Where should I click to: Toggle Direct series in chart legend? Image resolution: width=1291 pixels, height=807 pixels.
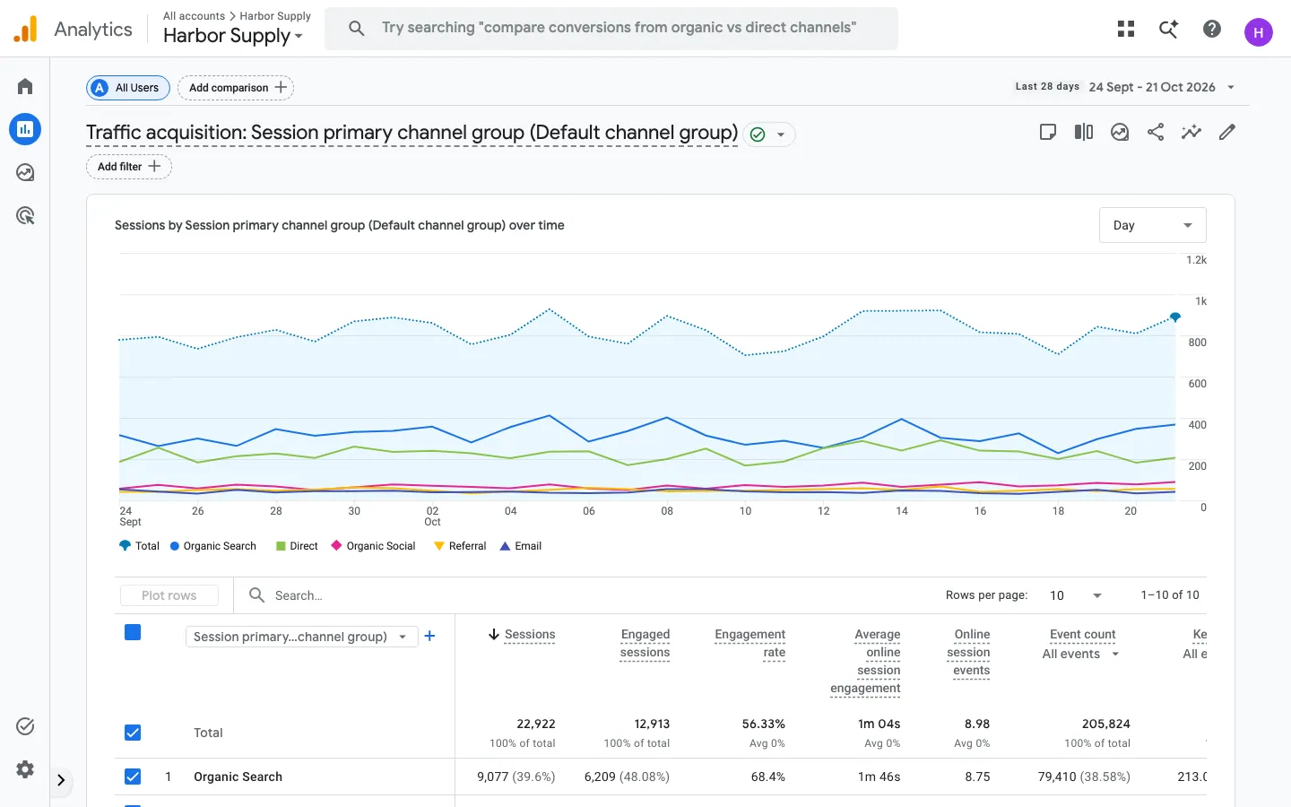click(297, 546)
